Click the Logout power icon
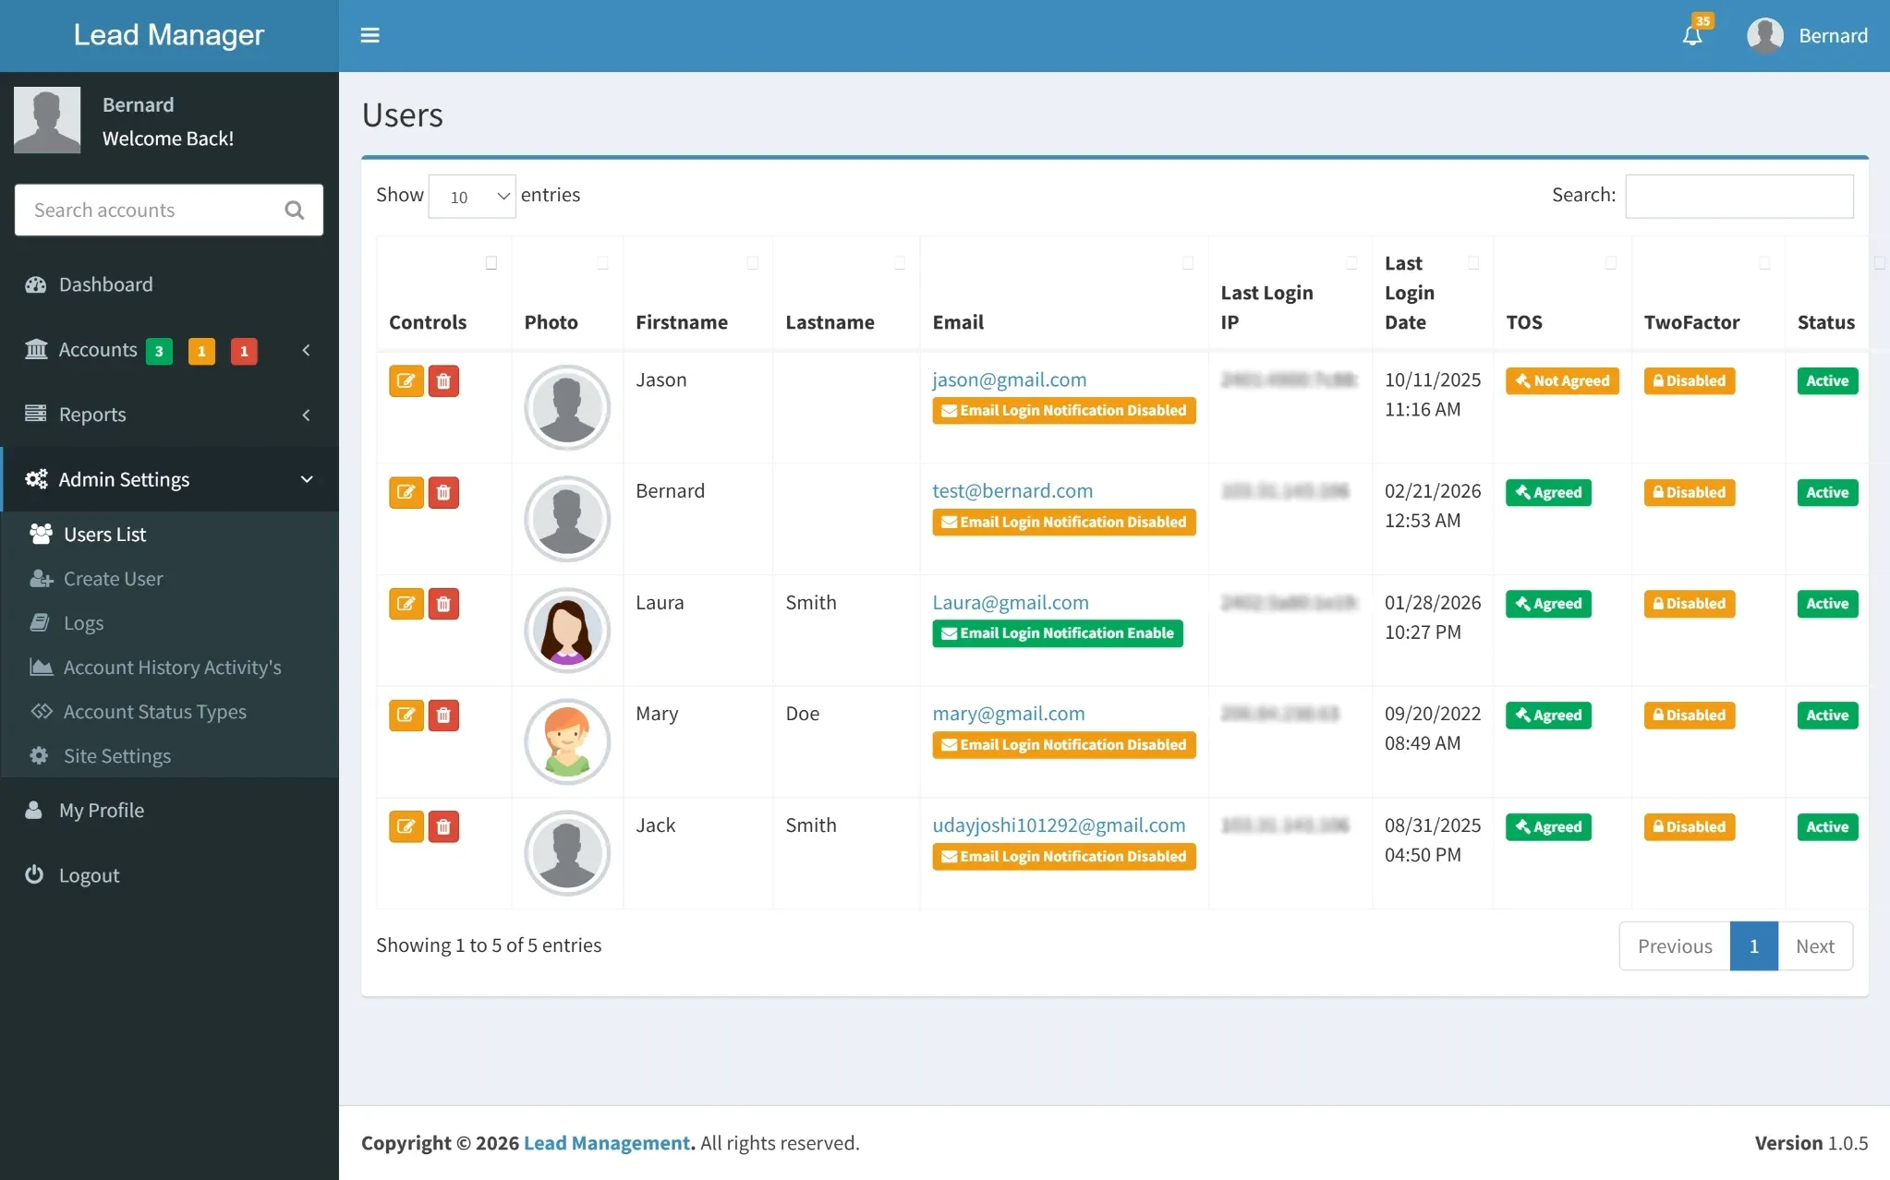The image size is (1890, 1180). coord(34,874)
